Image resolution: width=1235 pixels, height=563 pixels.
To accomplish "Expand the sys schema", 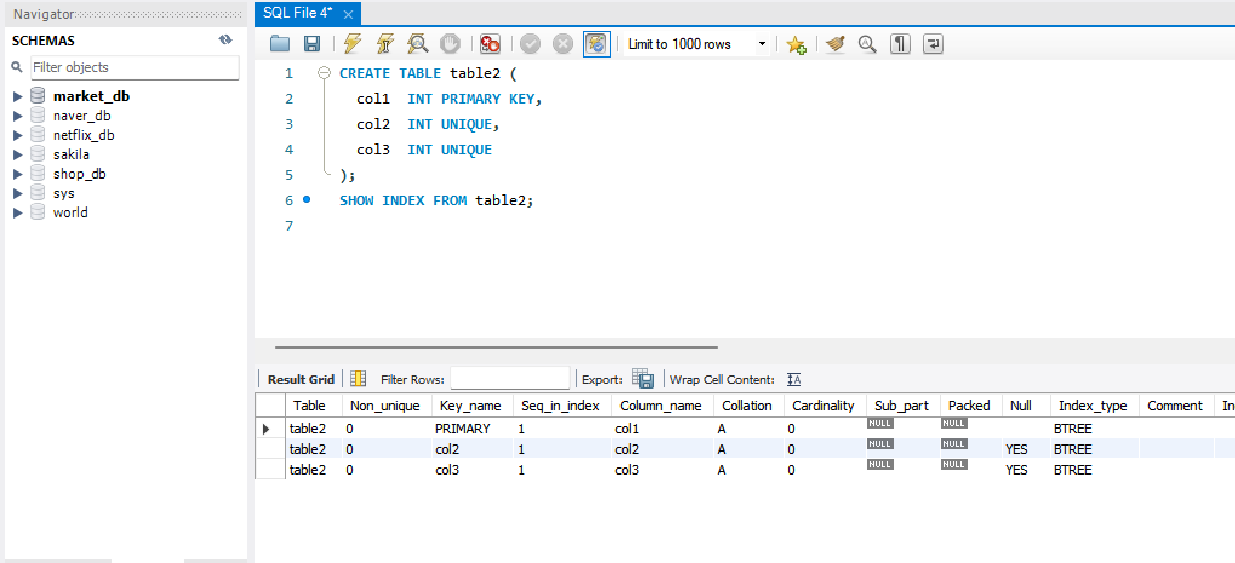I will (x=18, y=193).
